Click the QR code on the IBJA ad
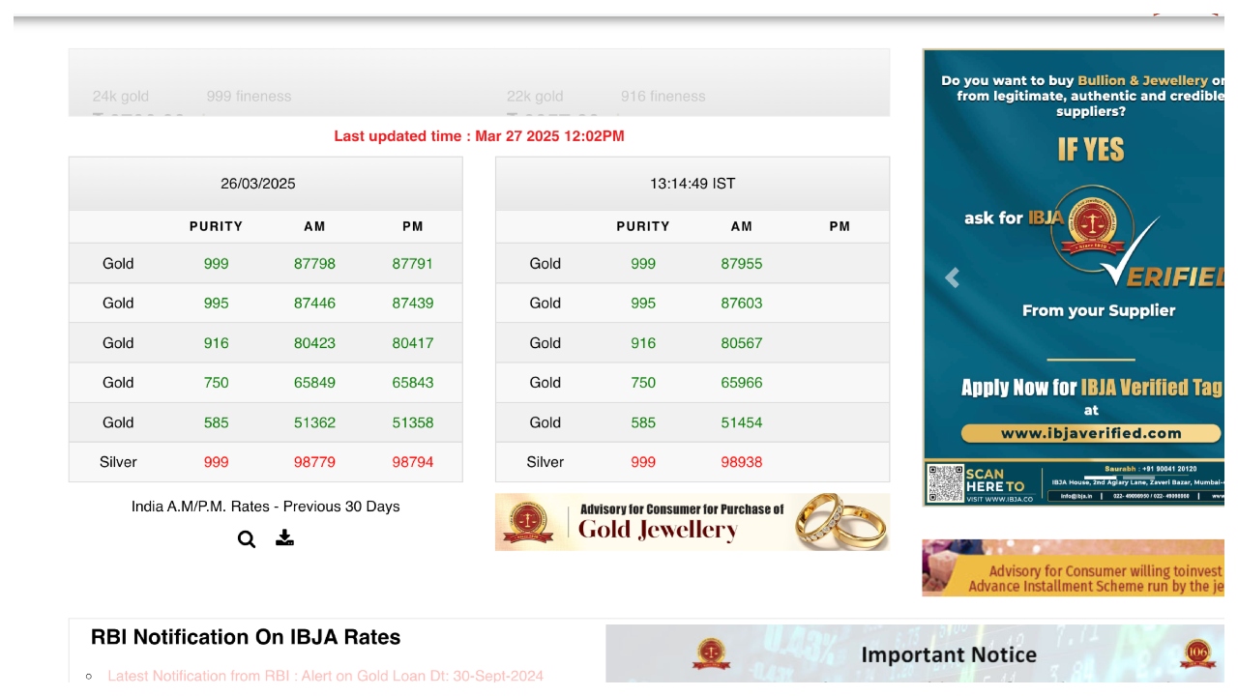The image size is (1238, 696). (x=945, y=482)
